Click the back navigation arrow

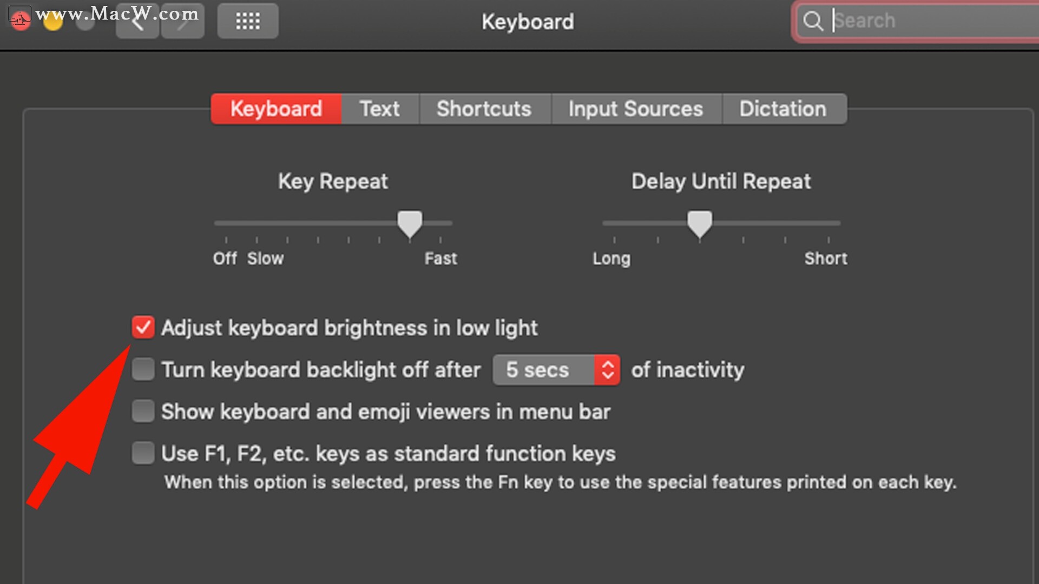click(x=137, y=22)
